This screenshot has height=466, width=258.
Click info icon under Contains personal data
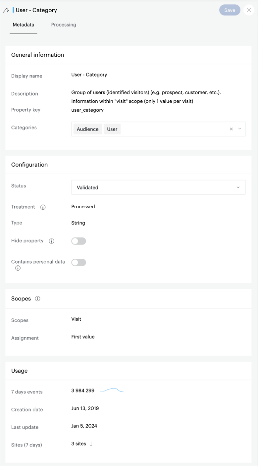pyautogui.click(x=18, y=268)
